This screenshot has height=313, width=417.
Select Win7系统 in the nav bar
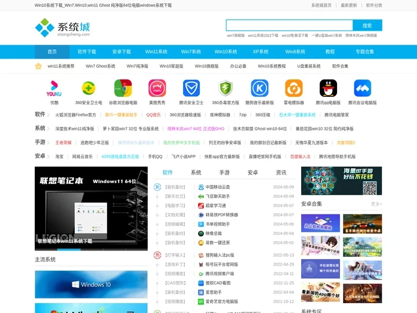191,52
